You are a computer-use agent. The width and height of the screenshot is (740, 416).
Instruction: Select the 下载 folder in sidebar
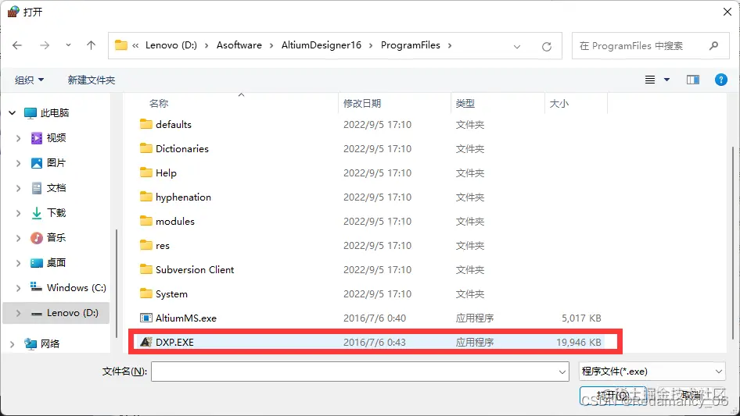click(x=56, y=212)
